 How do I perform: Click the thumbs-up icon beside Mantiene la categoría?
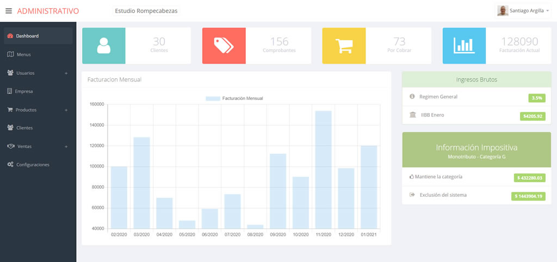[x=411, y=177]
